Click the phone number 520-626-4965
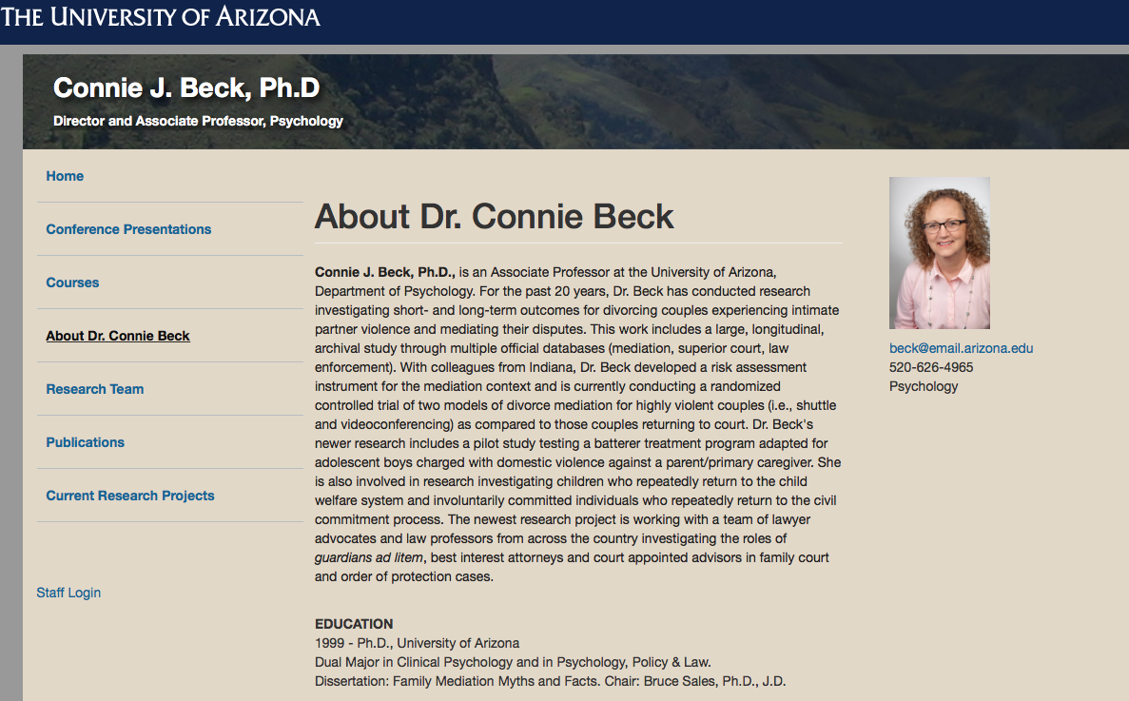Screen dimensions: 1129x701 click(931, 367)
